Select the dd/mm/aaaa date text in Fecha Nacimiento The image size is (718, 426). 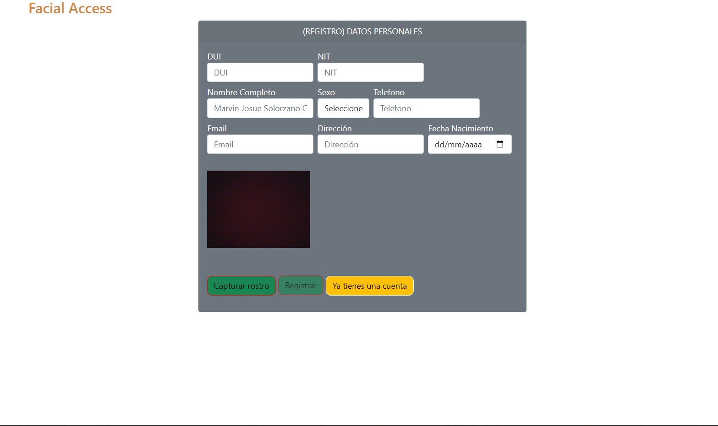click(x=458, y=145)
